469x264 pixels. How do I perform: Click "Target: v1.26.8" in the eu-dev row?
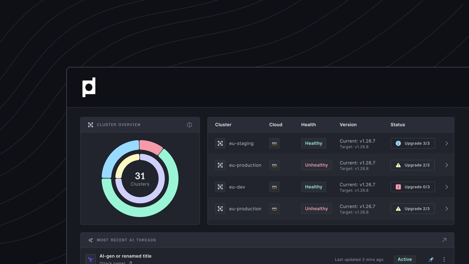(354, 190)
